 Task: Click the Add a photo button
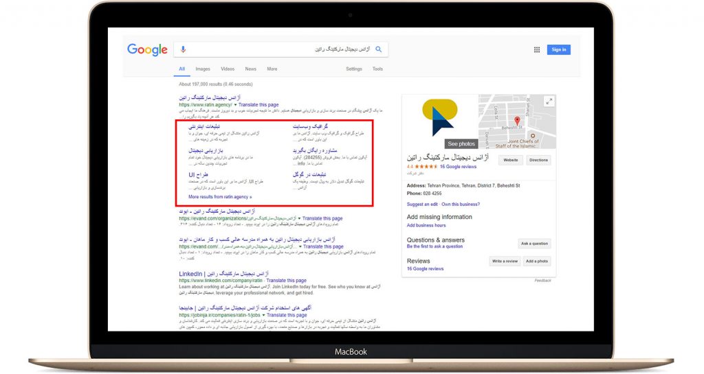click(x=537, y=261)
